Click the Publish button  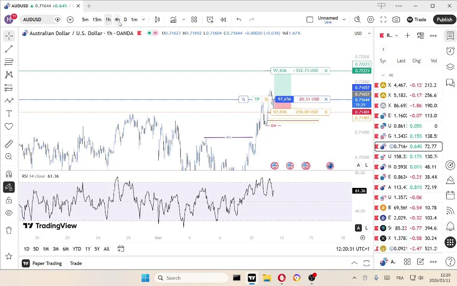444,19
